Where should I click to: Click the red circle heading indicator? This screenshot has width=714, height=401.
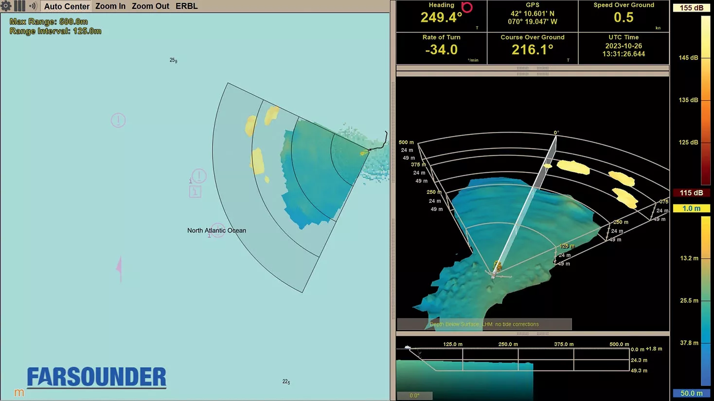click(467, 7)
